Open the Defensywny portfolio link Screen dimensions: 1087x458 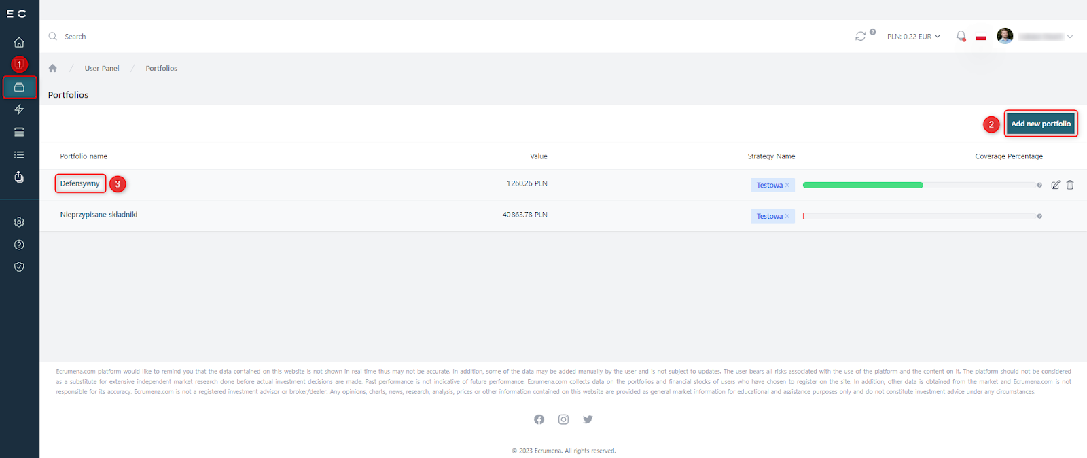point(79,183)
